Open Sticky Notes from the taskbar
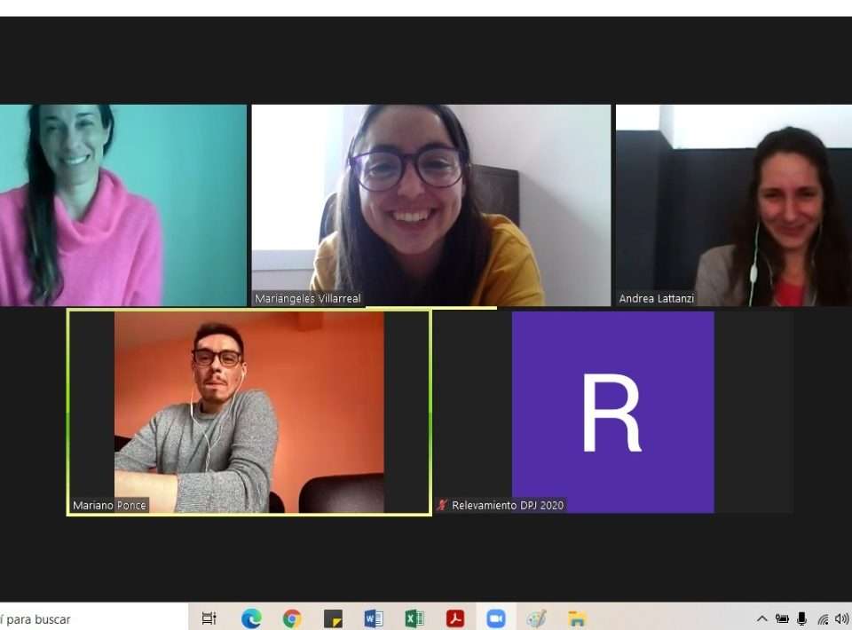 pos(333,618)
